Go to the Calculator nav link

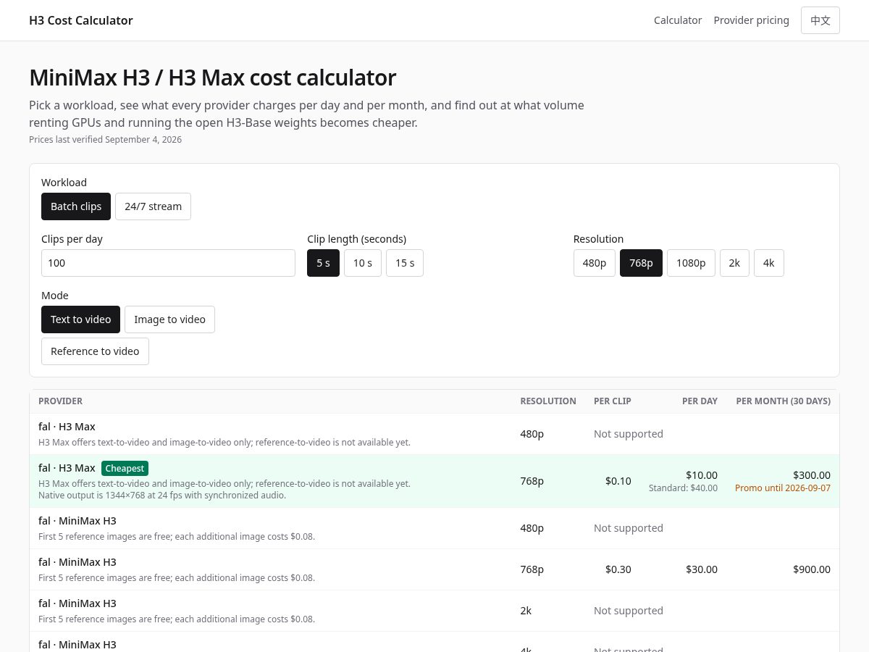point(678,20)
